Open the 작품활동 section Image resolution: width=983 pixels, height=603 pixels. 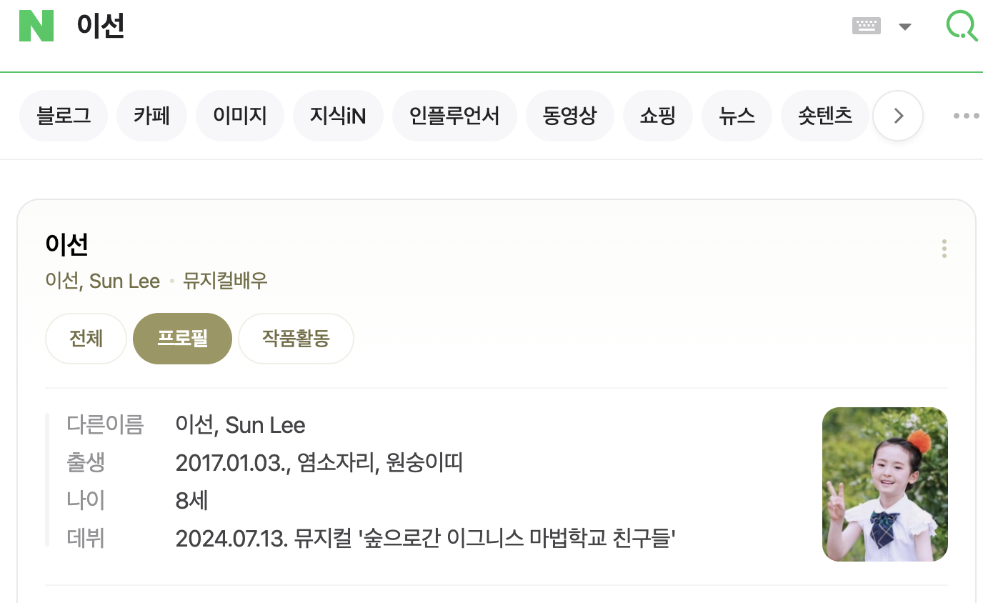296,339
